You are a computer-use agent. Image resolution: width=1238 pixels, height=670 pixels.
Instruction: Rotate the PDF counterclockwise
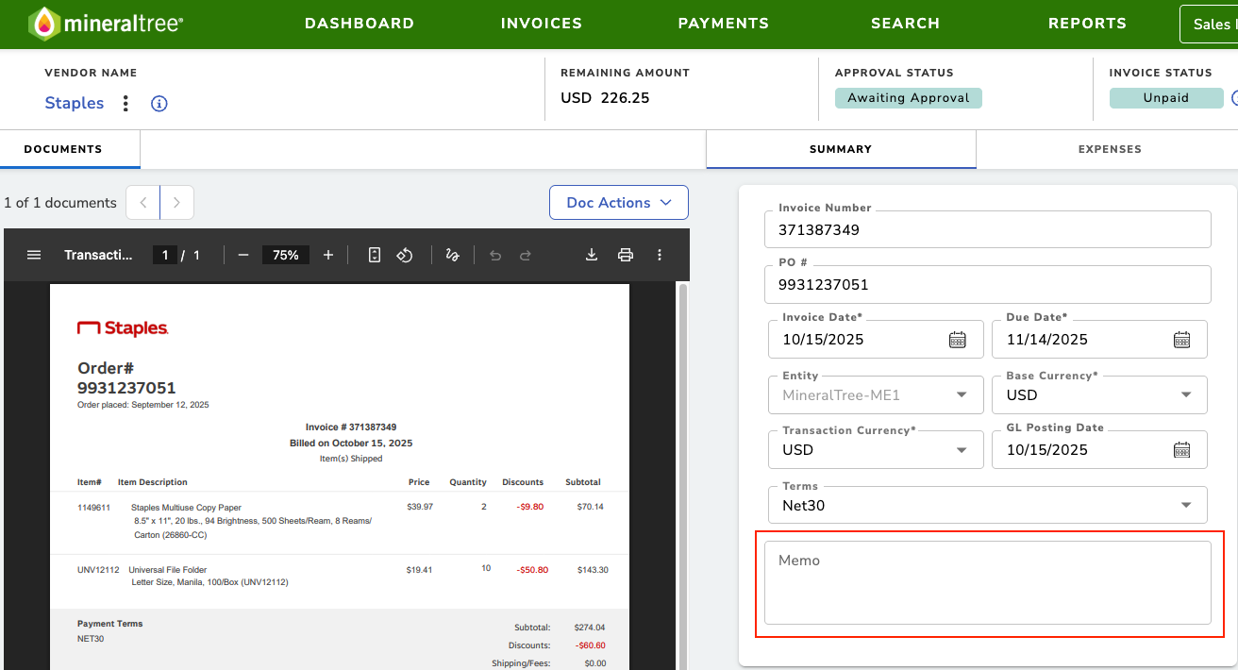pos(405,255)
